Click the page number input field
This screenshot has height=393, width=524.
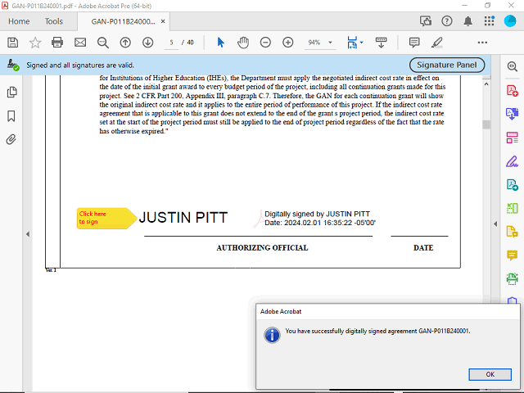pos(171,42)
